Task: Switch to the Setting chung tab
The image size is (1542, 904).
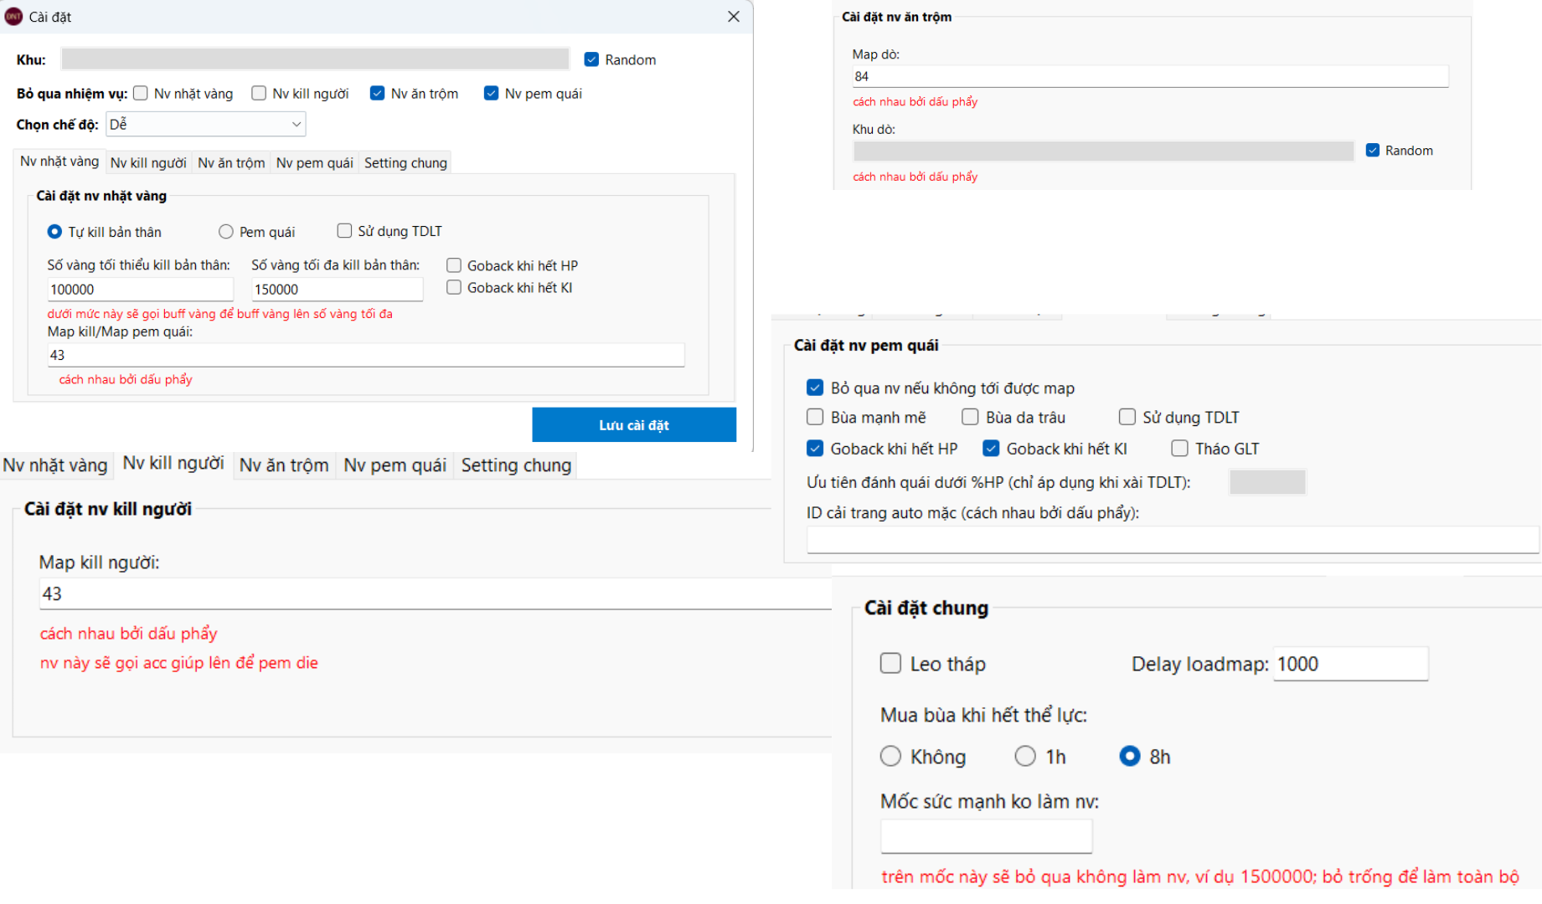Action: (405, 162)
